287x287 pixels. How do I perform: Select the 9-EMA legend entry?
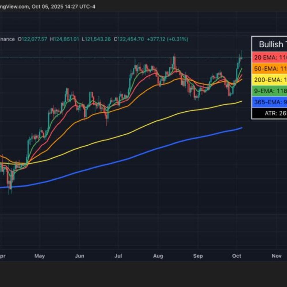(270, 91)
